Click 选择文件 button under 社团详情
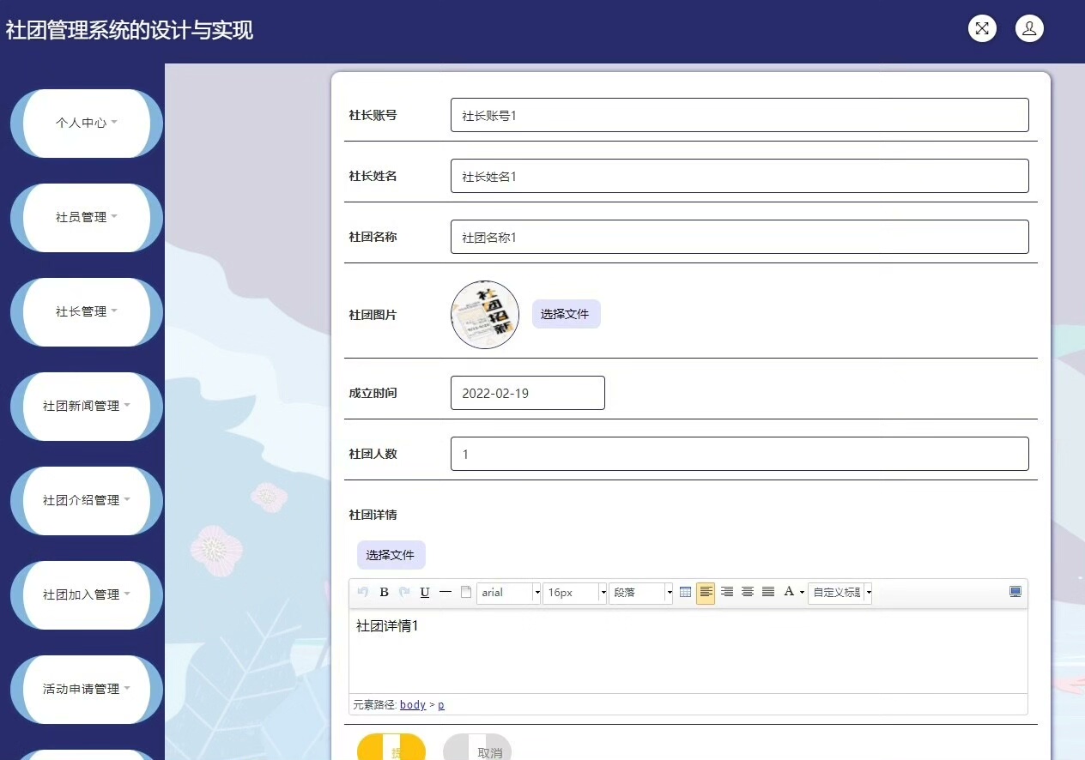This screenshot has height=760, width=1085. [x=391, y=555]
